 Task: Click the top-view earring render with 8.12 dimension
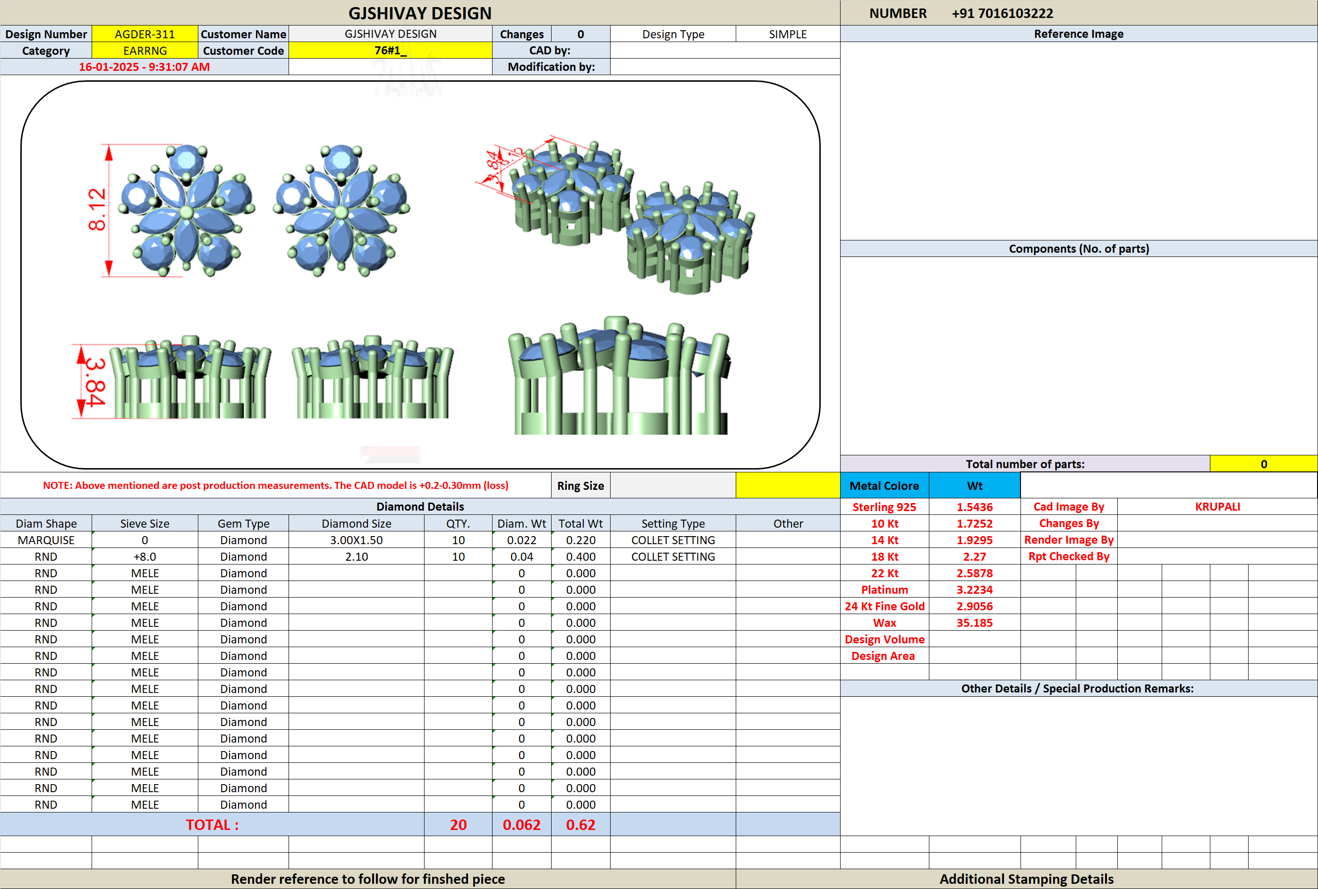pos(170,210)
